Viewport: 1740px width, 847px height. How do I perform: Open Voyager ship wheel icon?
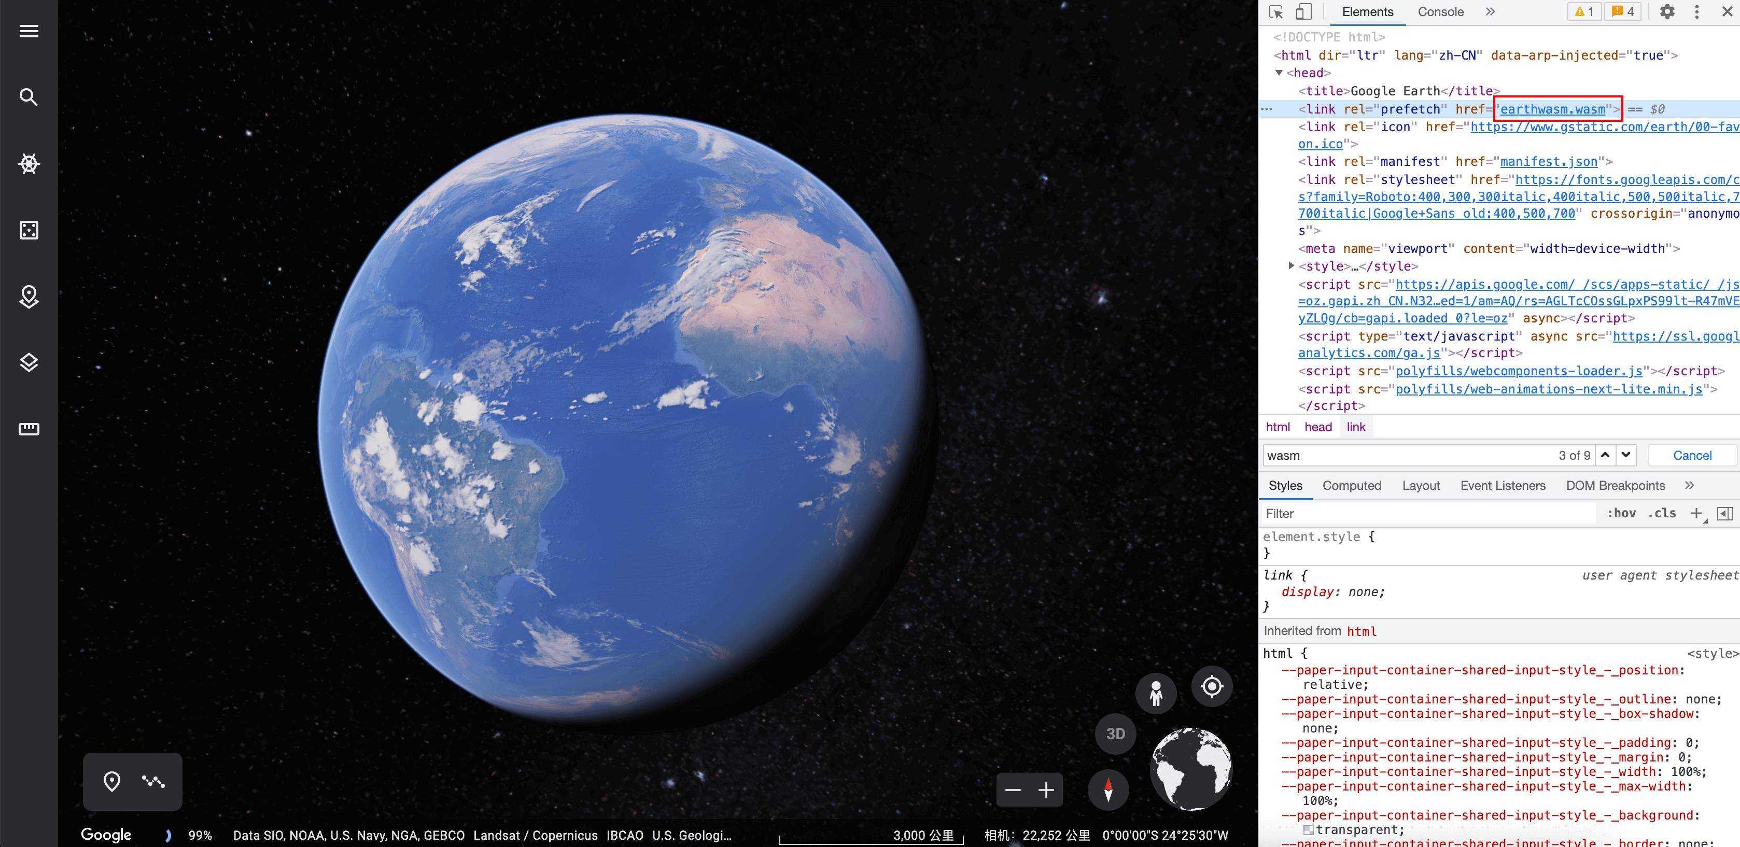[29, 163]
